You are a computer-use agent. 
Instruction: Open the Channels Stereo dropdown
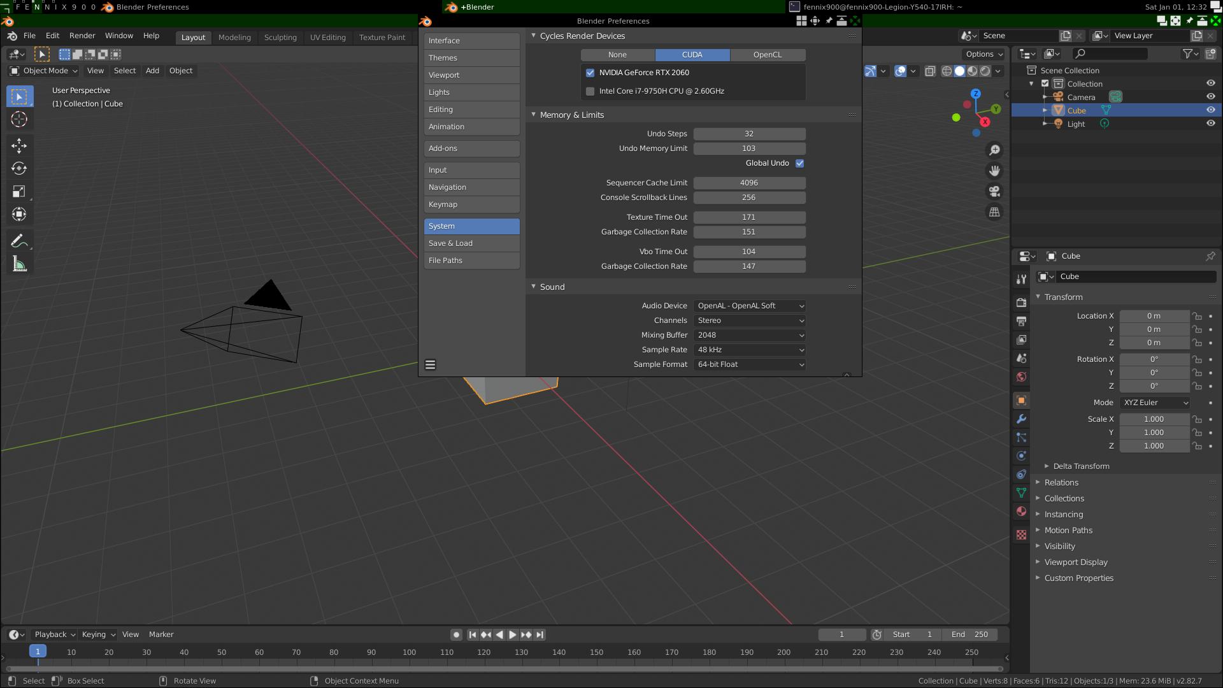tap(750, 320)
